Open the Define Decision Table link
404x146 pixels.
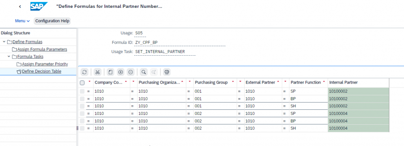point(41,71)
